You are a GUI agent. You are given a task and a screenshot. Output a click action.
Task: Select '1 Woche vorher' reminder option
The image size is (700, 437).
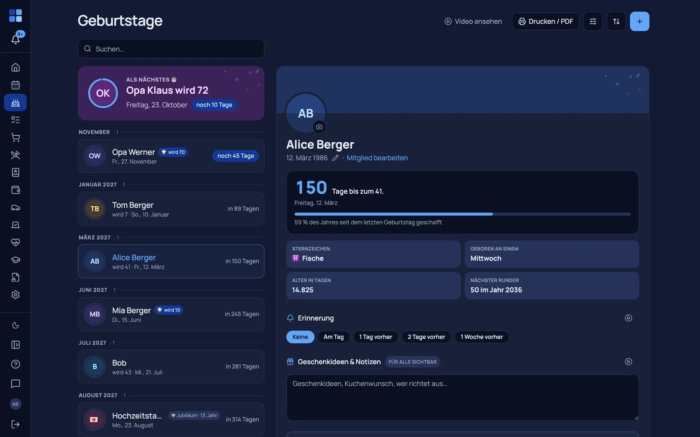pyautogui.click(x=482, y=337)
